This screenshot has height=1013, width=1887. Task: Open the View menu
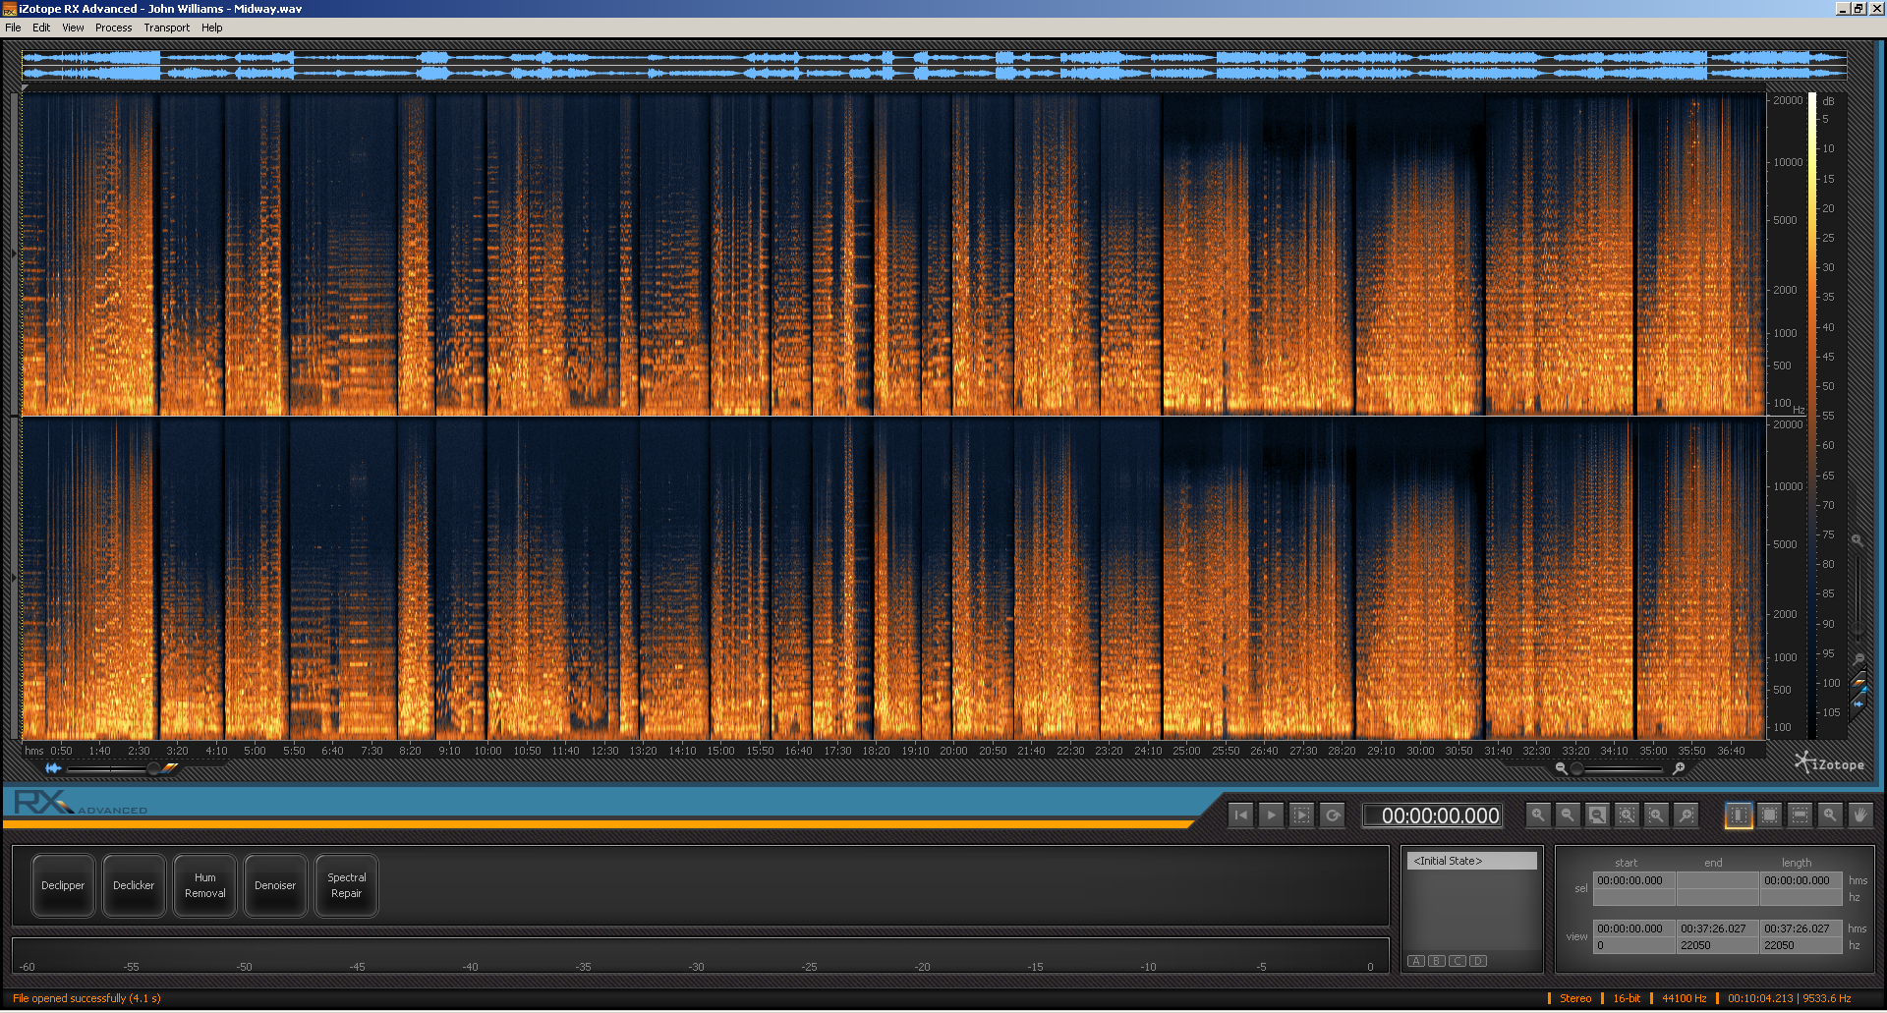pos(73,28)
